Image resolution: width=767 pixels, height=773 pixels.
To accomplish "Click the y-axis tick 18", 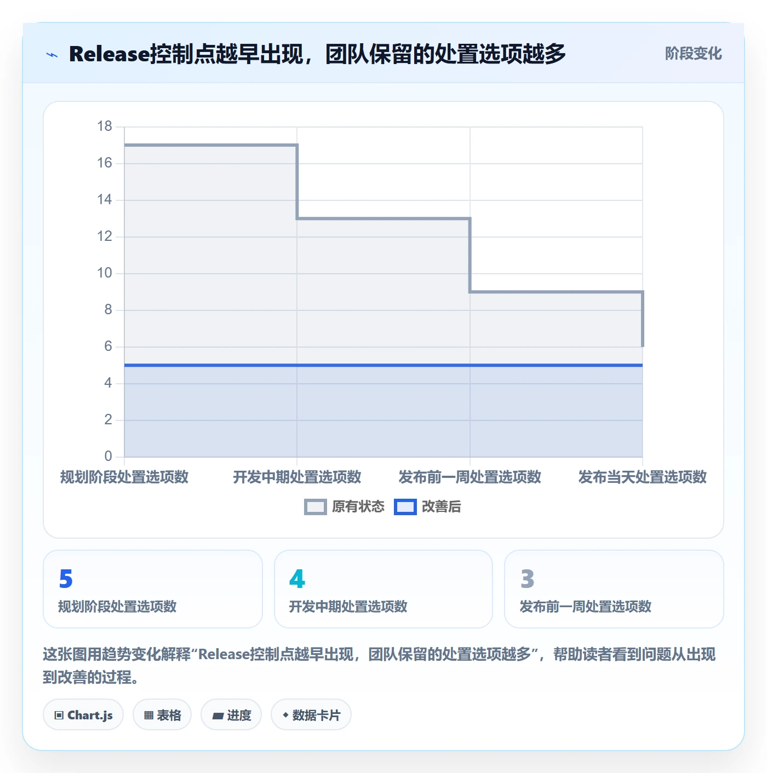I will click(104, 126).
